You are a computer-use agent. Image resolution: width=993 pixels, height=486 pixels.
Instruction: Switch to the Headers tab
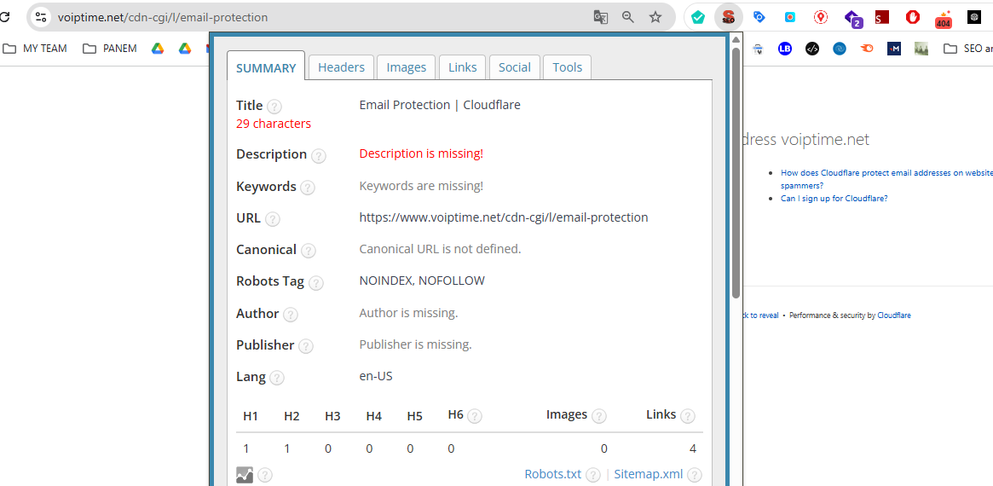(341, 67)
